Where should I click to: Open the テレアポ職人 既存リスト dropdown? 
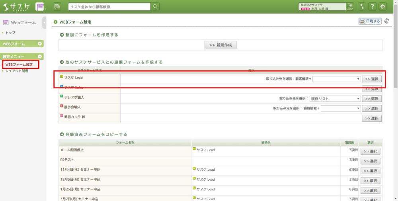pyautogui.click(x=335, y=99)
